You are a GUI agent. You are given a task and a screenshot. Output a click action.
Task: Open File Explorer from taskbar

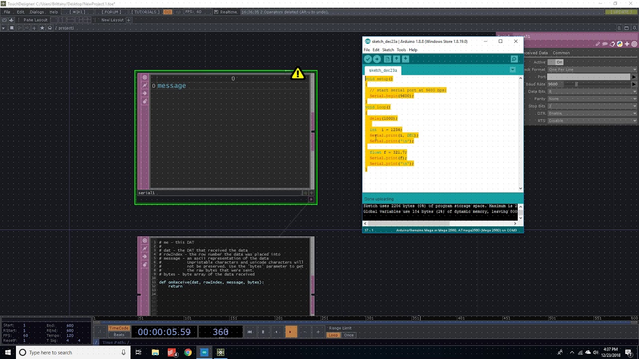(x=155, y=353)
